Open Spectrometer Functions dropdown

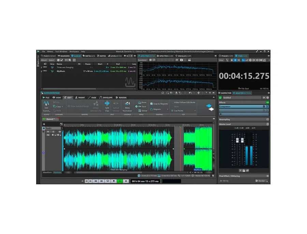[x=142, y=60]
